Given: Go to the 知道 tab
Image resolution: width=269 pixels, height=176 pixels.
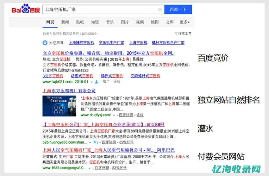Looking at the screenshot, I should (95, 22).
